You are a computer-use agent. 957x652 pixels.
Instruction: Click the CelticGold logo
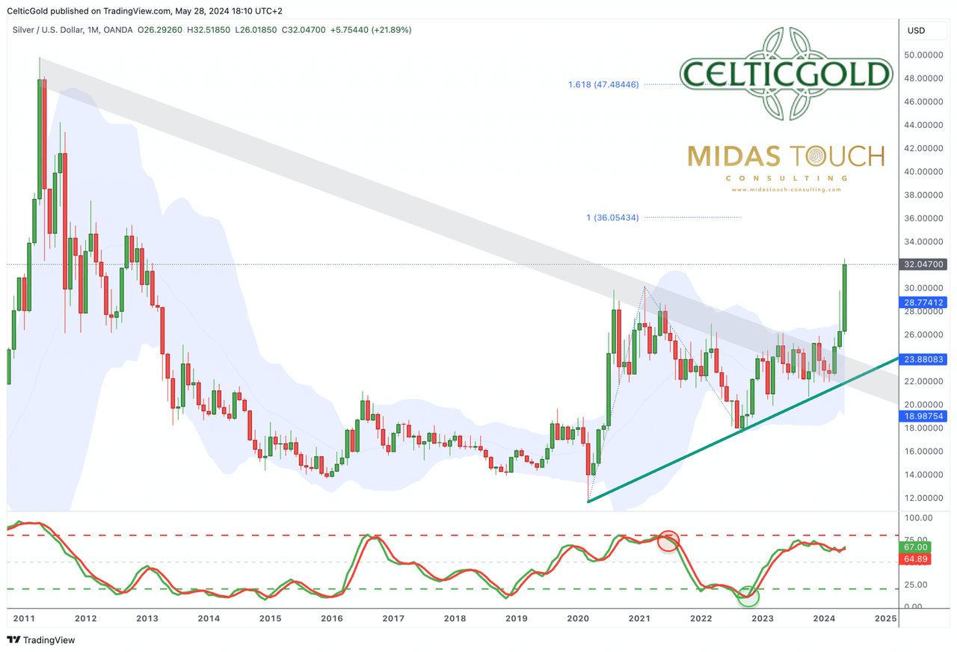pyautogui.click(x=787, y=74)
